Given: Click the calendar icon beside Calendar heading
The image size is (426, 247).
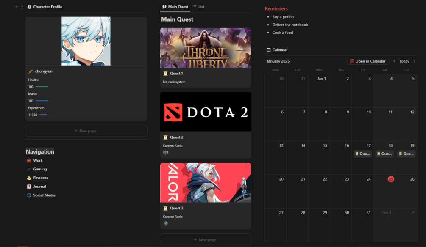Looking at the screenshot, I should pyautogui.click(x=268, y=50).
